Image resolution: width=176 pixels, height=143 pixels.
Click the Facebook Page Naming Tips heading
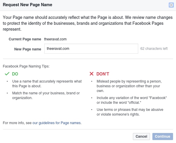pos(26,66)
